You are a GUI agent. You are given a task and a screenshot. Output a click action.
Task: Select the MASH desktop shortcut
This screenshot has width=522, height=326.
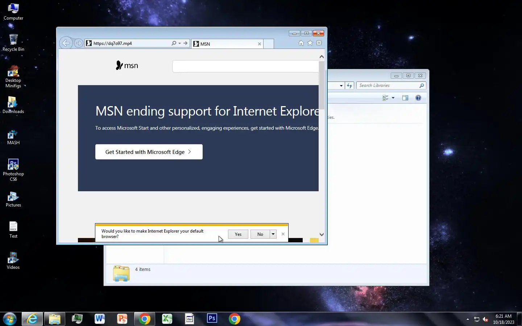[13, 137]
